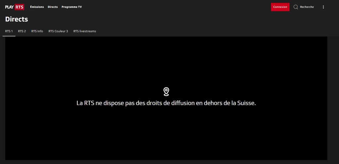Click the Recherche search label

[x=307, y=7]
